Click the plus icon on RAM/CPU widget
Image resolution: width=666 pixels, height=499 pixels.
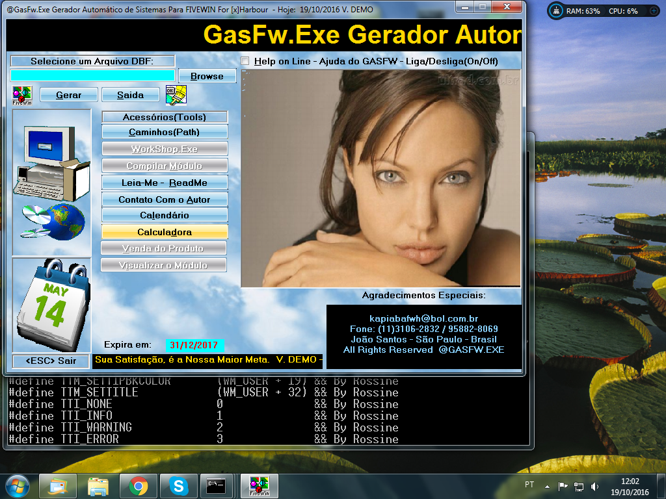click(654, 11)
